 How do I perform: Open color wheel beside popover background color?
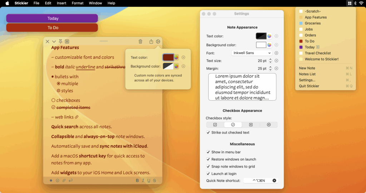177,66
